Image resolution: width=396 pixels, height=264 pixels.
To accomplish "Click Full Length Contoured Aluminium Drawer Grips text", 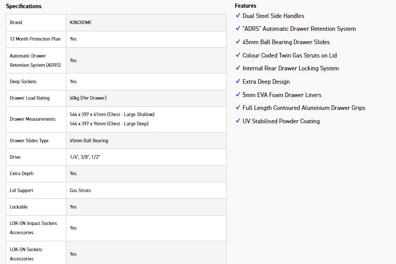I will tap(303, 108).
